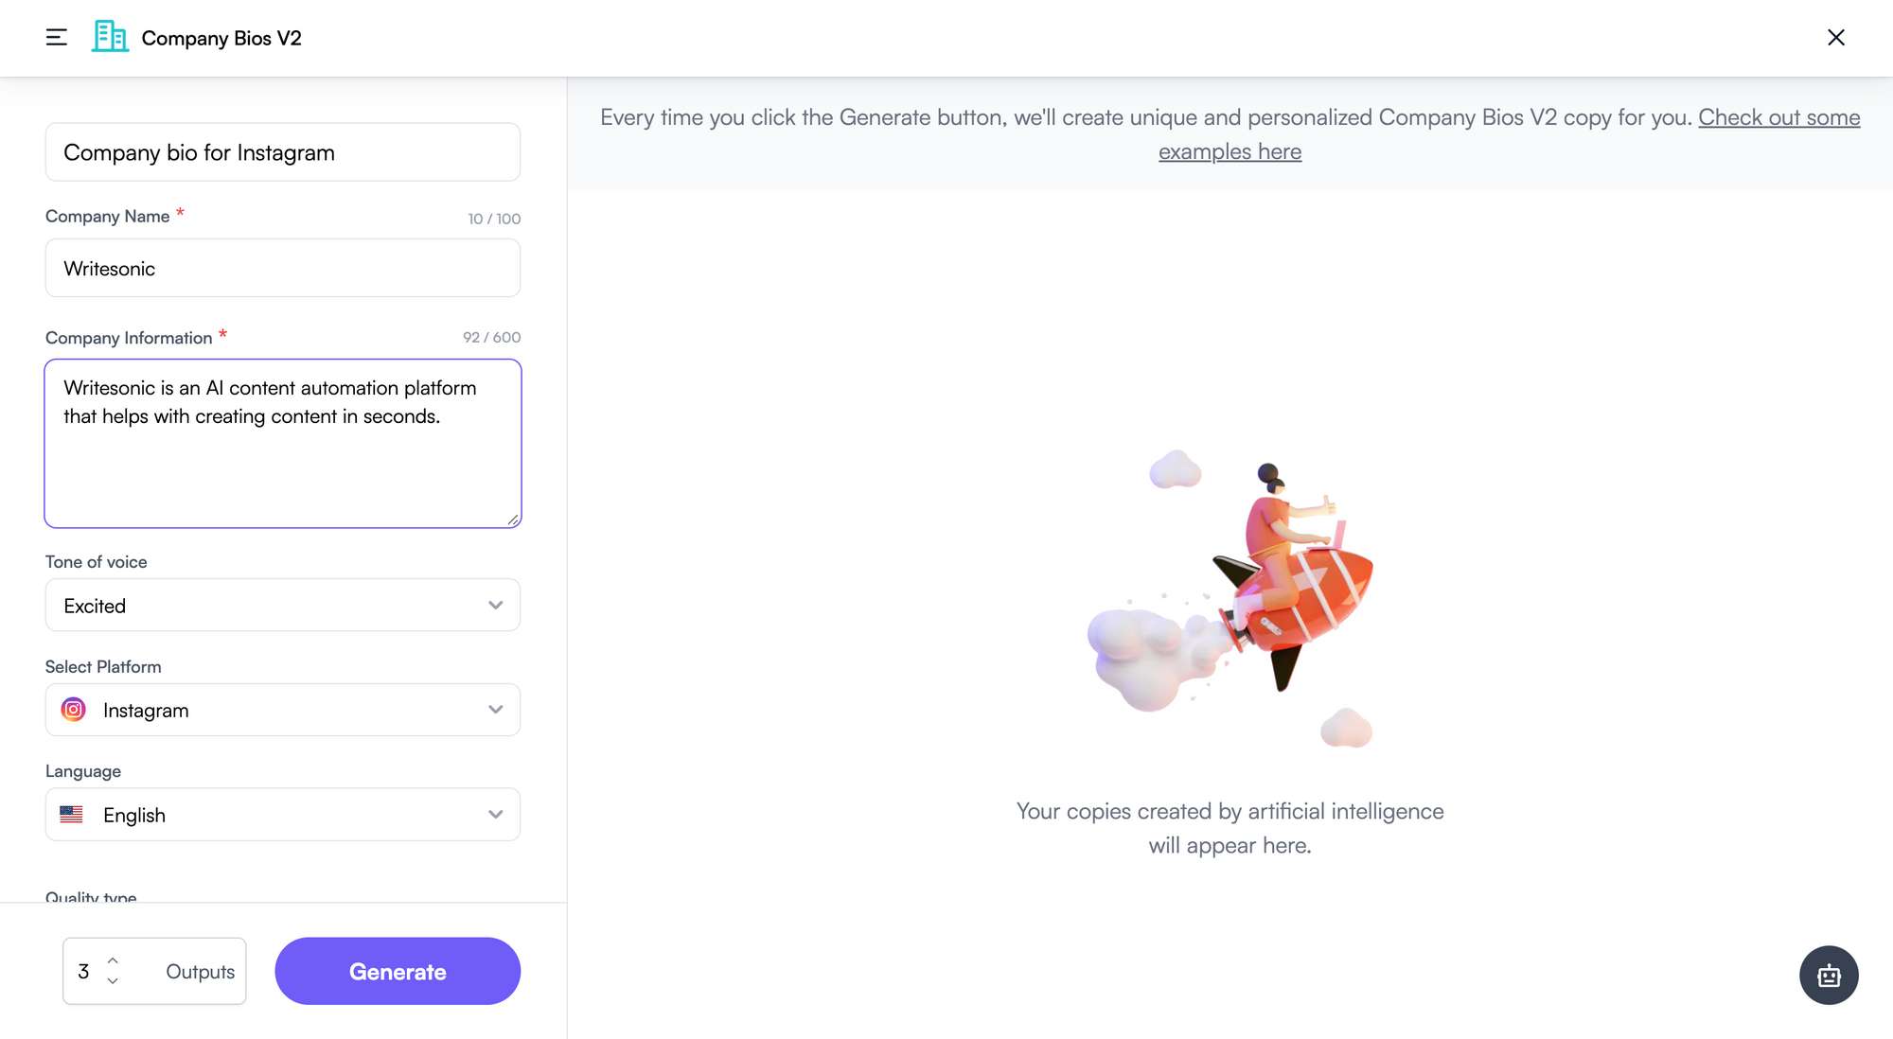This screenshot has width=1893, height=1039.
Task: Open the Select Platform dropdown
Action: 282,709
